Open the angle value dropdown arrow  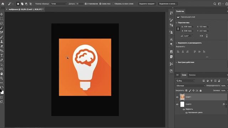coord(192,36)
